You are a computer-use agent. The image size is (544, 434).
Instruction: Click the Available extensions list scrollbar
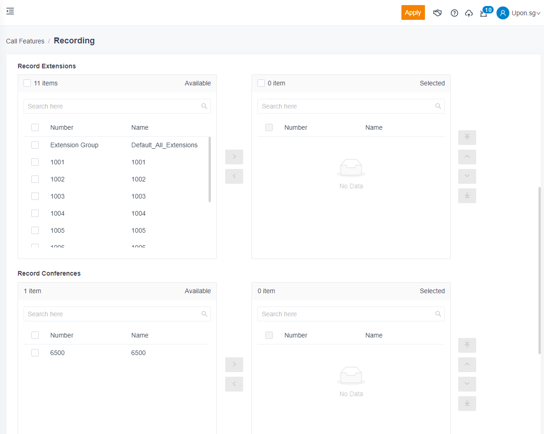click(x=209, y=169)
